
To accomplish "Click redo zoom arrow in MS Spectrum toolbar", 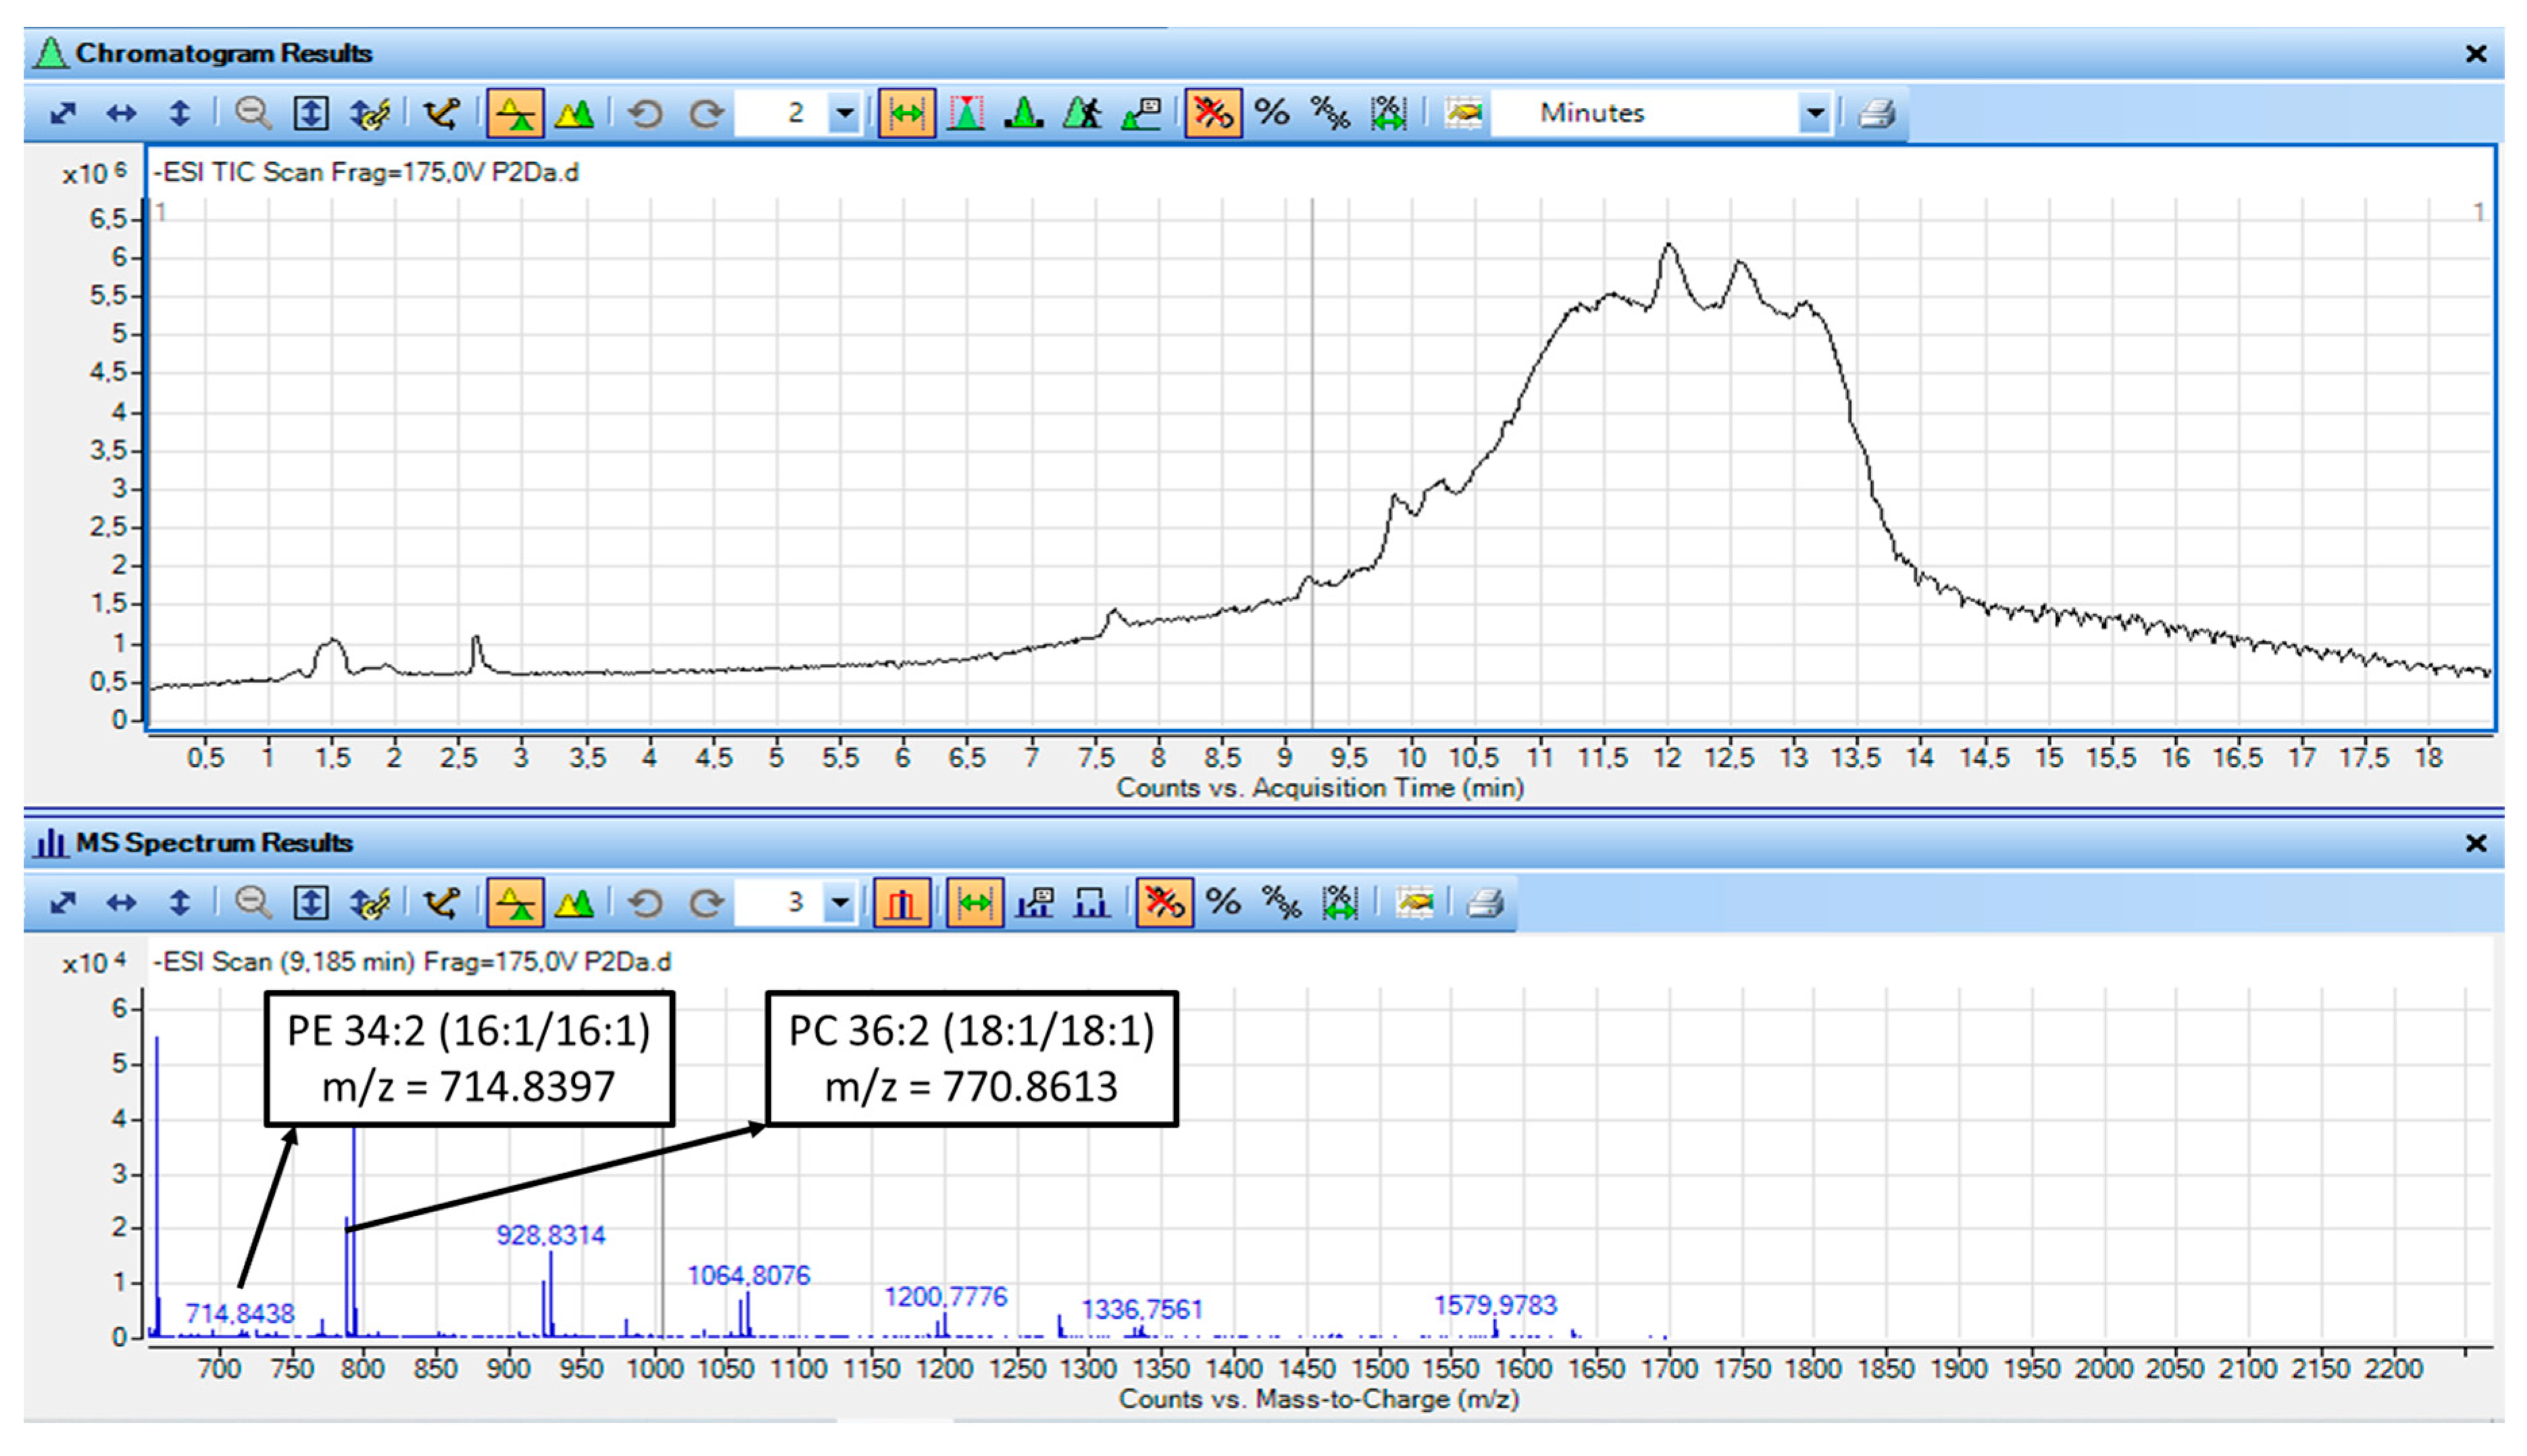I will coord(706,903).
